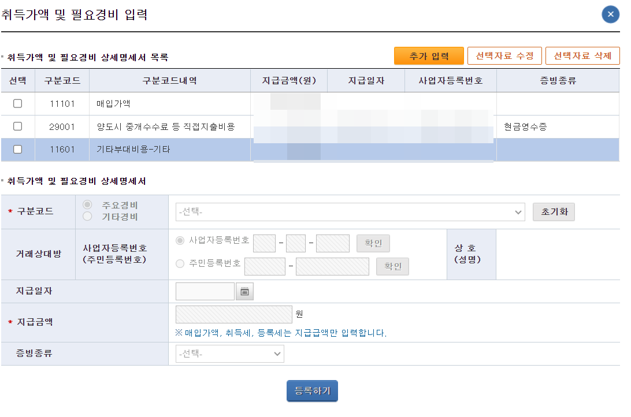The image size is (631, 417).
Task: Click 확인 next to 사업자등록번호 fields
Action: [x=373, y=243]
